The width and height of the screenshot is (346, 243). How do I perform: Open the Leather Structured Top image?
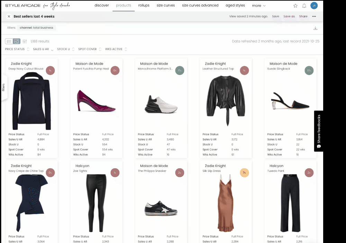tap(226, 101)
